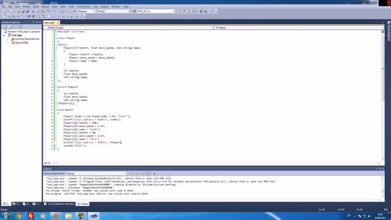This screenshot has height=220, width=391.
Task: Clear all text in the Output window
Action: click(148, 174)
